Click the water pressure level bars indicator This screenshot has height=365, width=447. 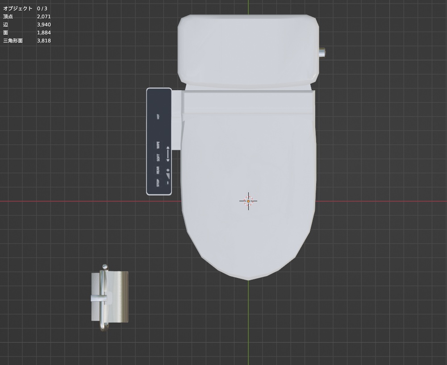pyautogui.click(x=167, y=174)
